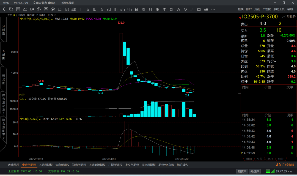Click the cloud lightning icon in toolbar
This screenshot has height=176, width=297.
coord(53,9)
